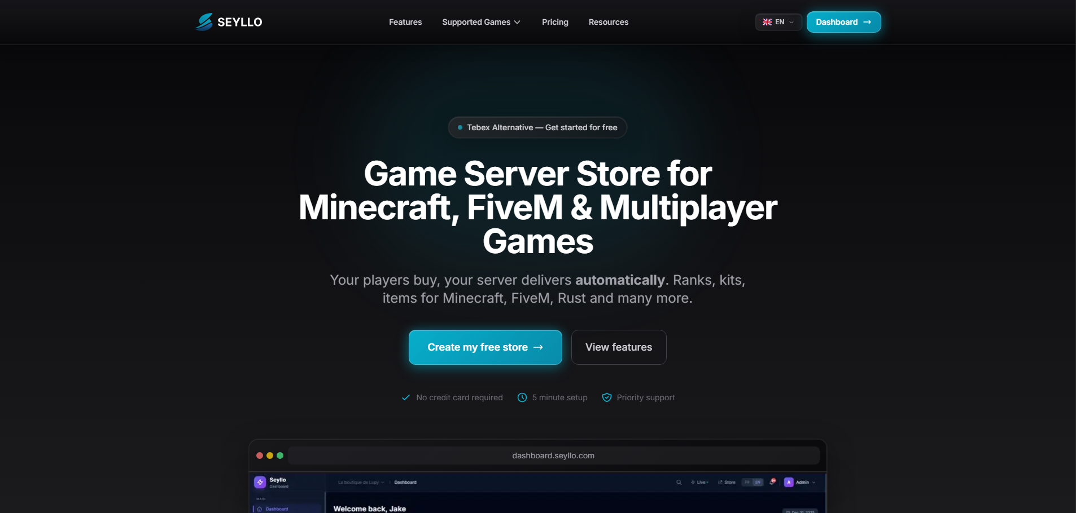1076x513 pixels.
Task: Click the clock icon beside 5 minute setup
Action: [x=522, y=397]
